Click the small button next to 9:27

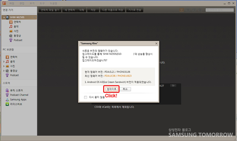coord(173,86)
